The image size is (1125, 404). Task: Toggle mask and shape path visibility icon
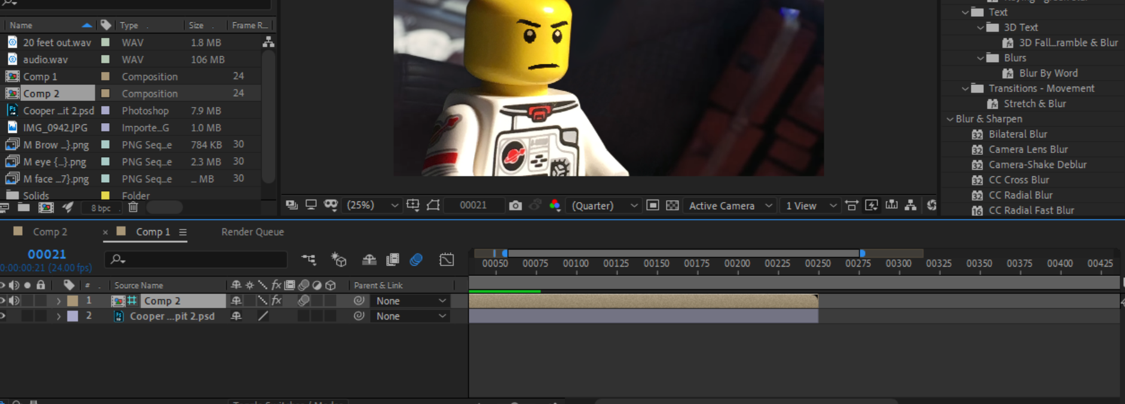433,205
